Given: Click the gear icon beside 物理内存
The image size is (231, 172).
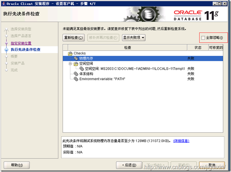Looking at the screenshot, I should pyautogui.click(x=76, y=58).
